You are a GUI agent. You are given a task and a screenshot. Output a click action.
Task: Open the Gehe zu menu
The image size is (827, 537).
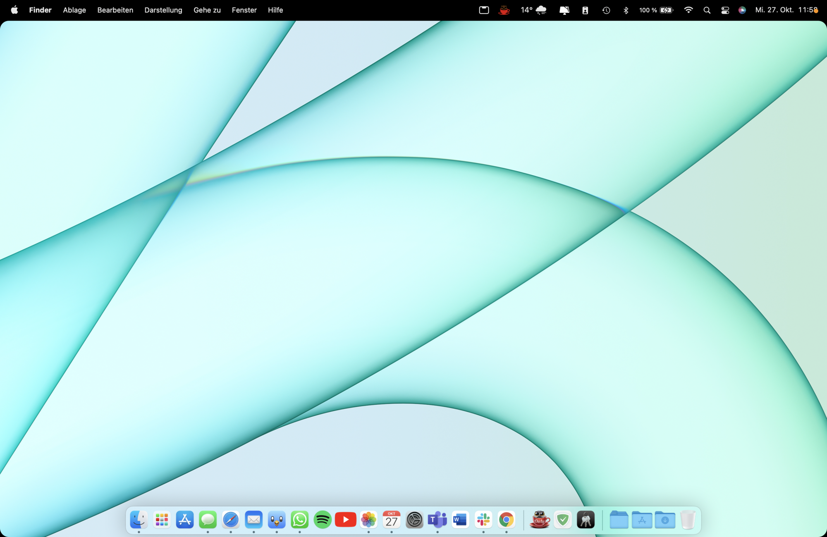coord(207,10)
